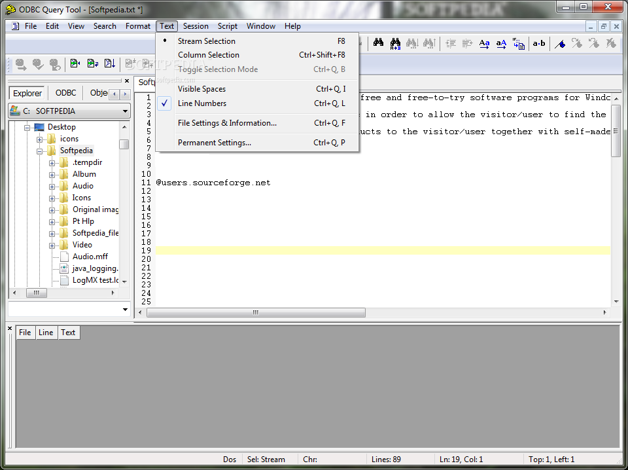Switch to the ODBC tab
This screenshot has height=470, width=628.
click(x=65, y=93)
